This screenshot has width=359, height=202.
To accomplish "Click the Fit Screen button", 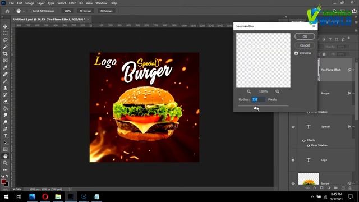I will click(85, 11).
